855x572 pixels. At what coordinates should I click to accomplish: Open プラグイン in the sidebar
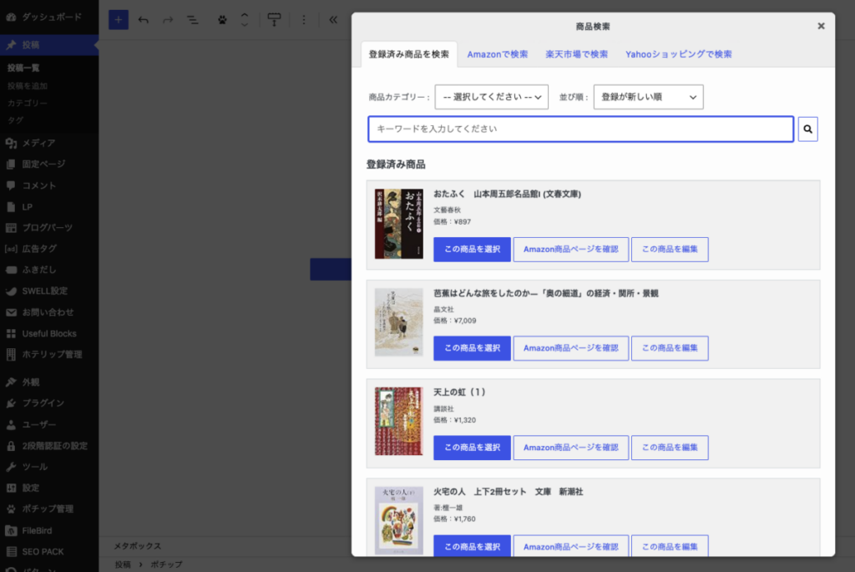point(49,403)
